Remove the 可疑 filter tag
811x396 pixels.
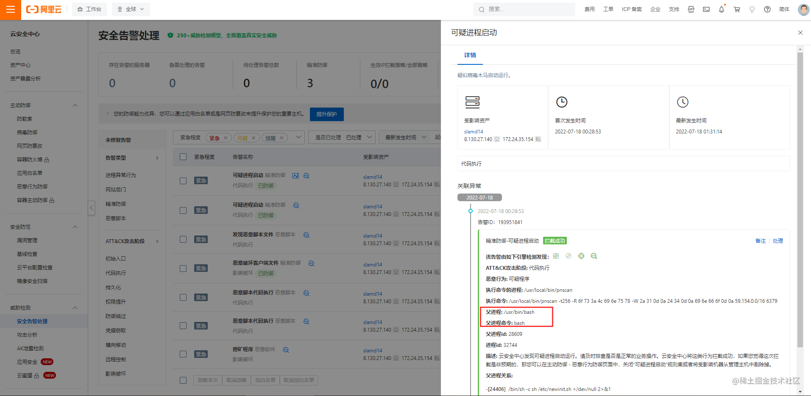[254, 138]
